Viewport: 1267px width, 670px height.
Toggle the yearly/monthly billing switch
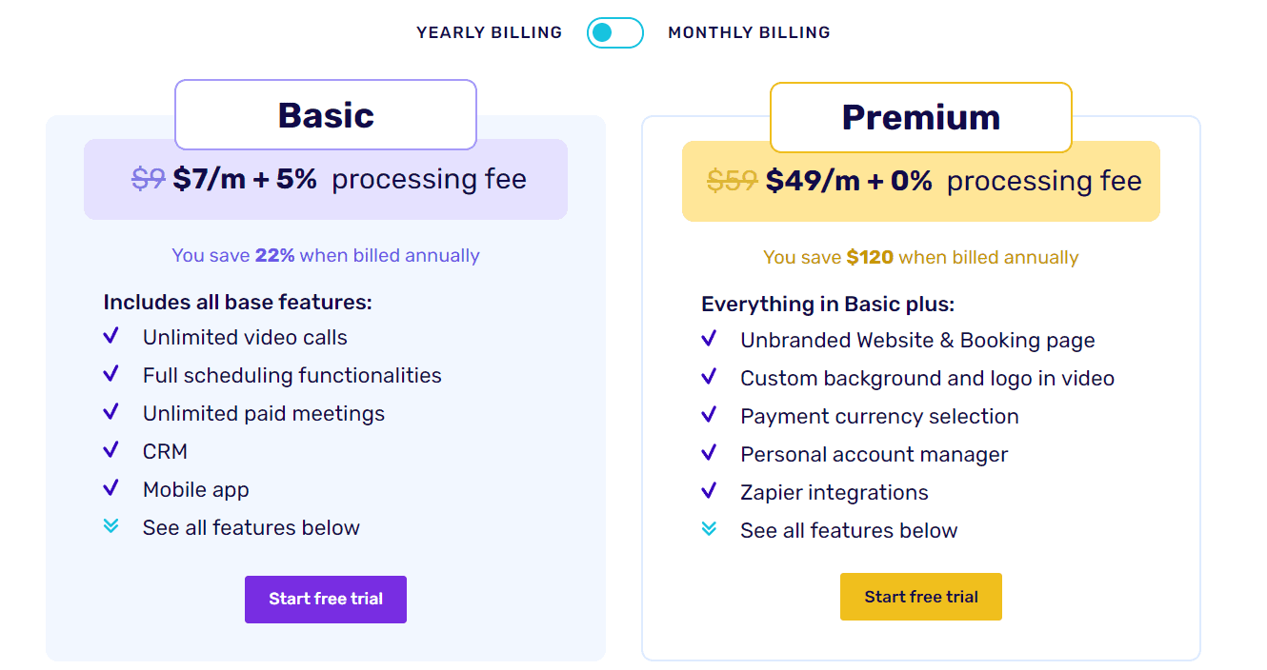pyautogui.click(x=614, y=32)
